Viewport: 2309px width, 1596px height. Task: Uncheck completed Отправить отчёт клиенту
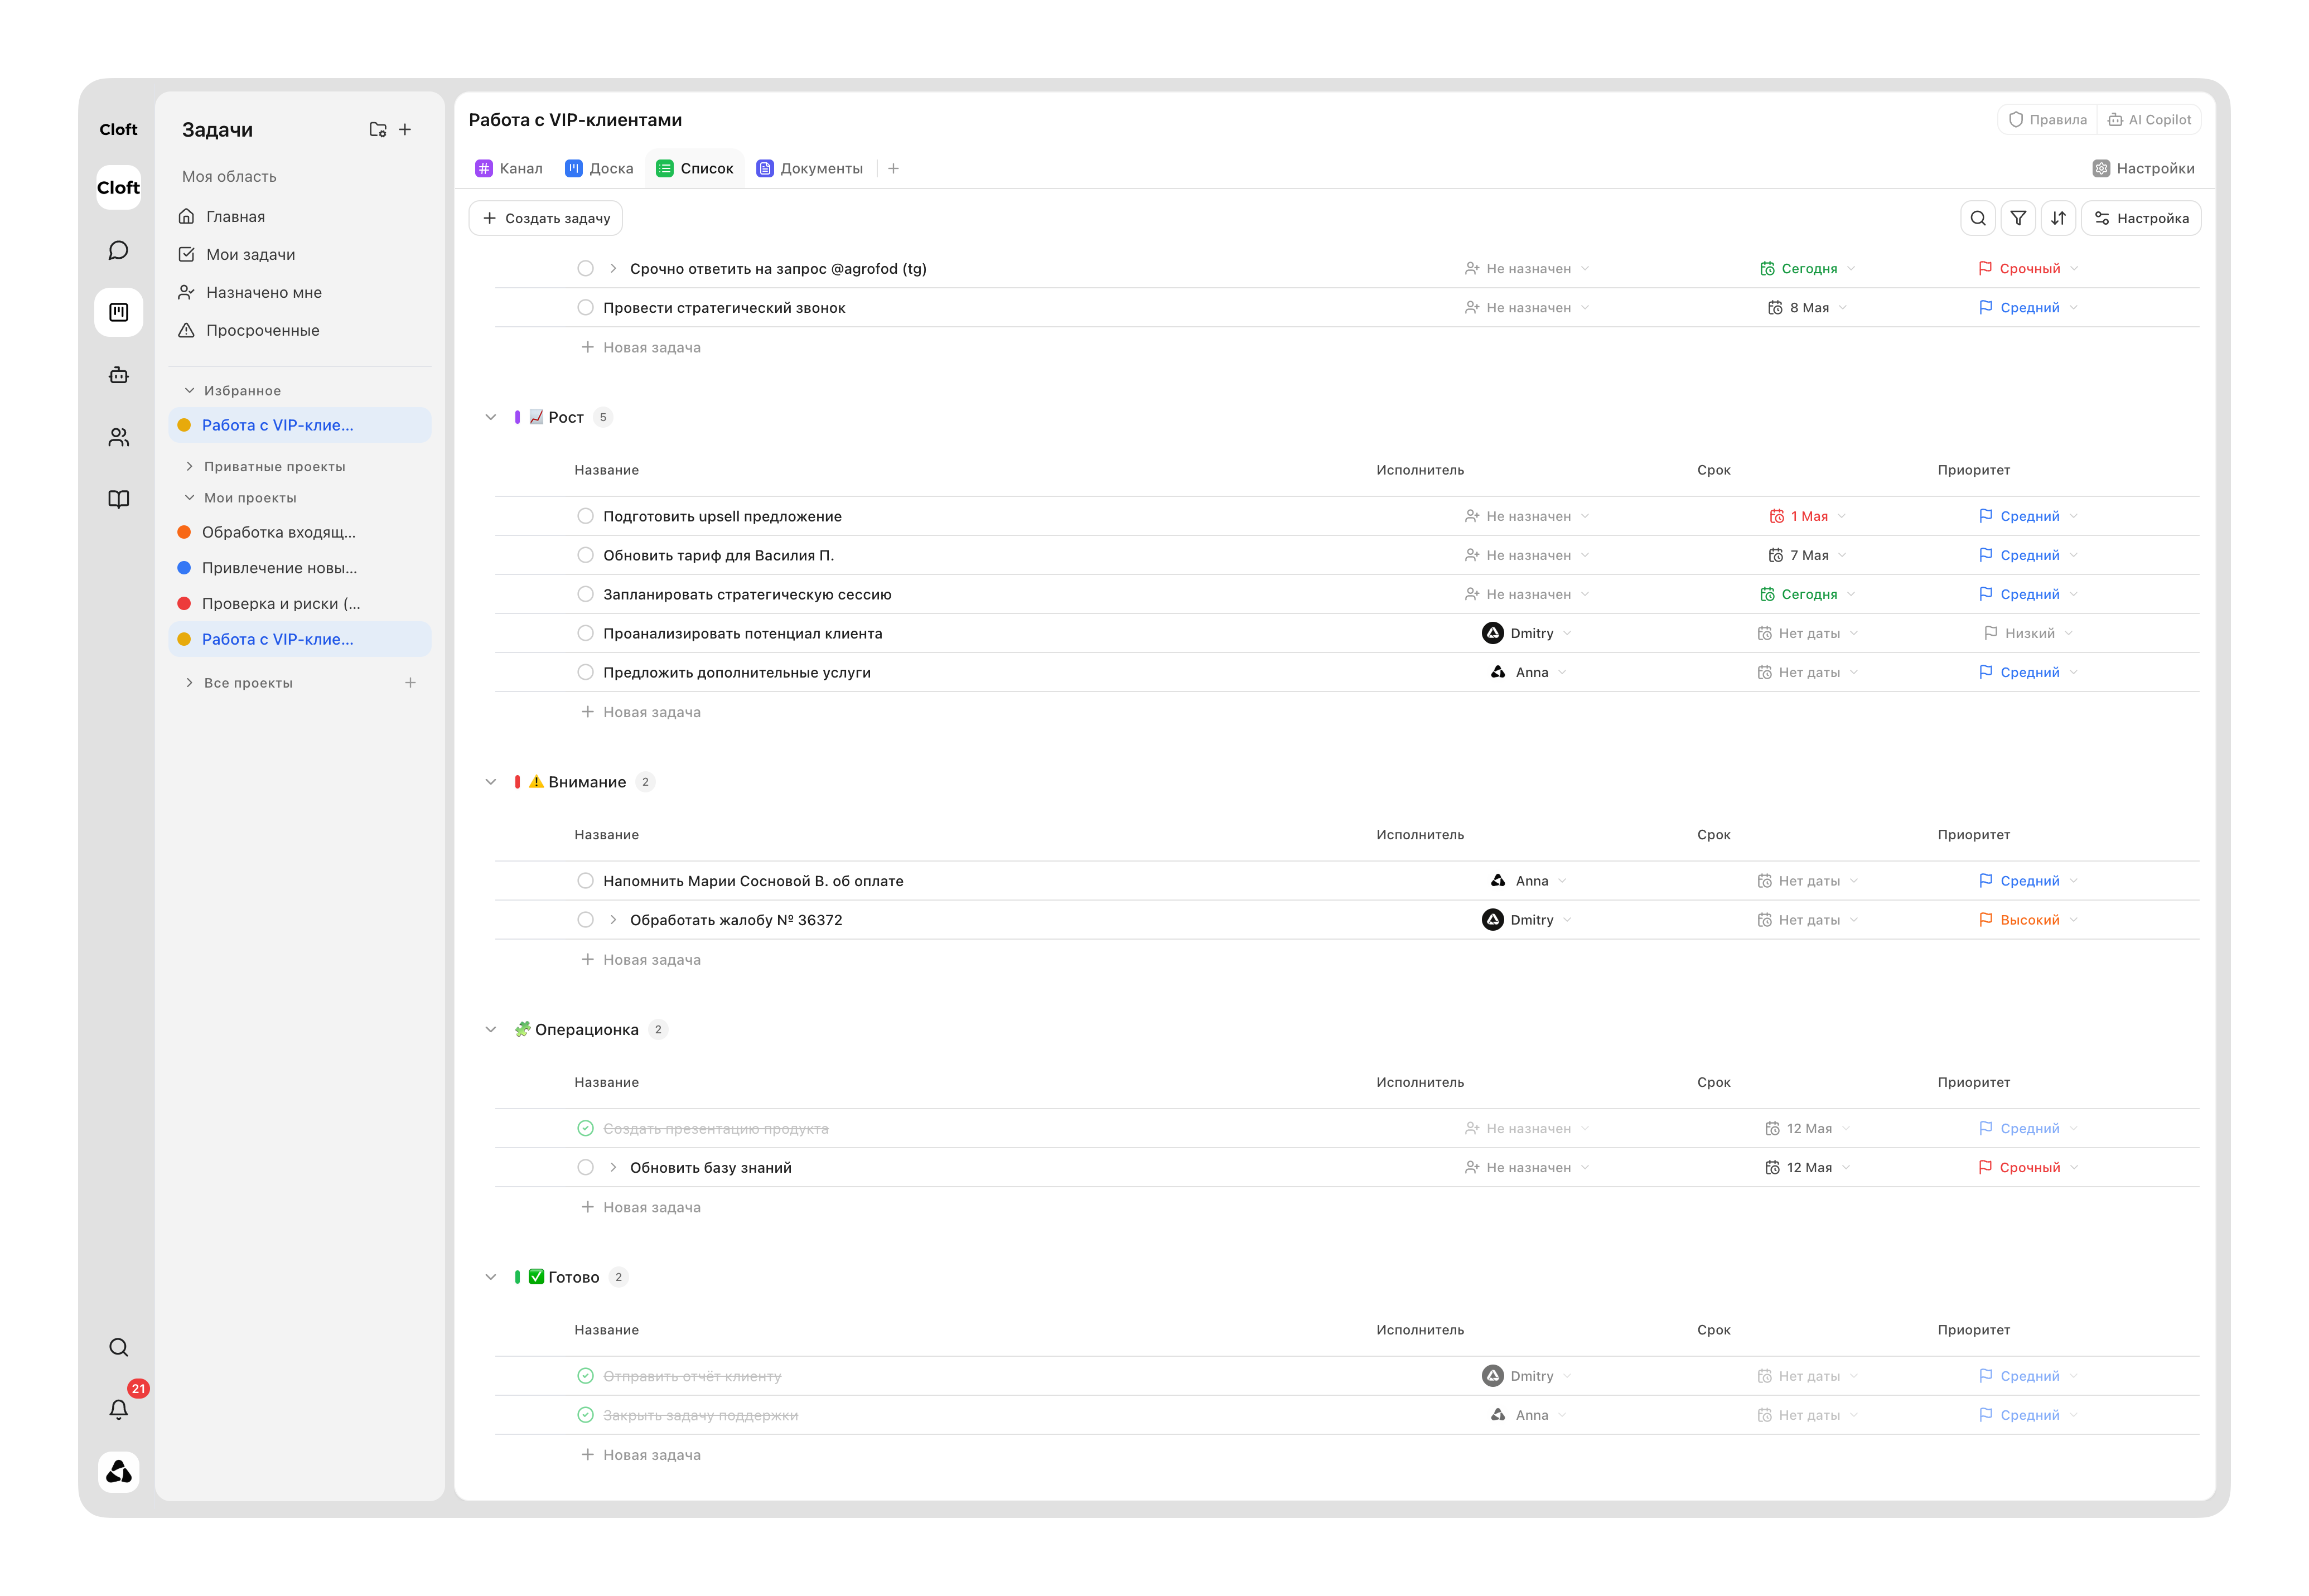[585, 1375]
